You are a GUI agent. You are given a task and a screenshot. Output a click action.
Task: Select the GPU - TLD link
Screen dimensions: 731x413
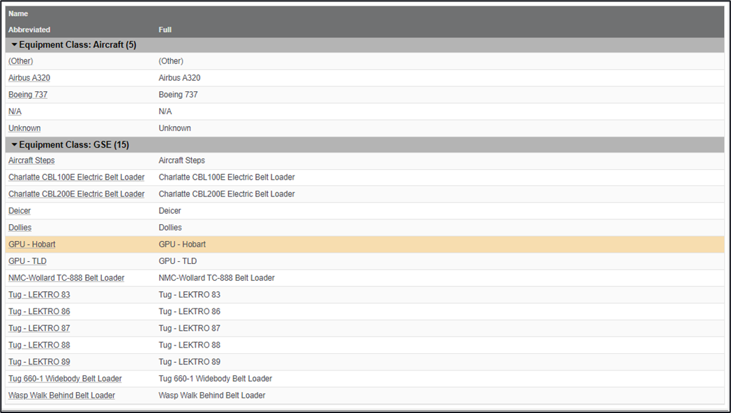click(x=27, y=261)
